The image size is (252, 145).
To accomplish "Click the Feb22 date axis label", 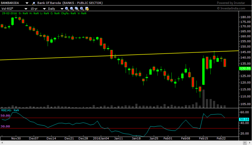I will [221, 139].
